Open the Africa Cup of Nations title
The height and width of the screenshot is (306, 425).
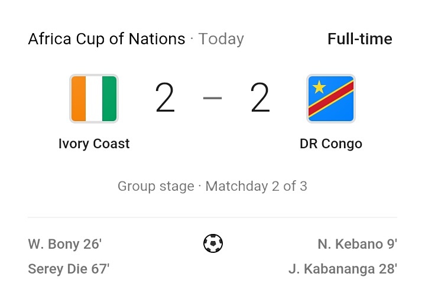point(106,39)
